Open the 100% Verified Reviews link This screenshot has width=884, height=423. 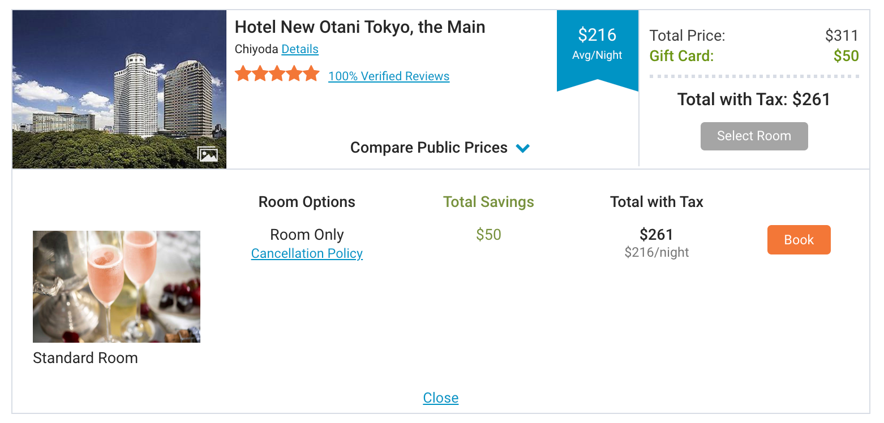[389, 76]
